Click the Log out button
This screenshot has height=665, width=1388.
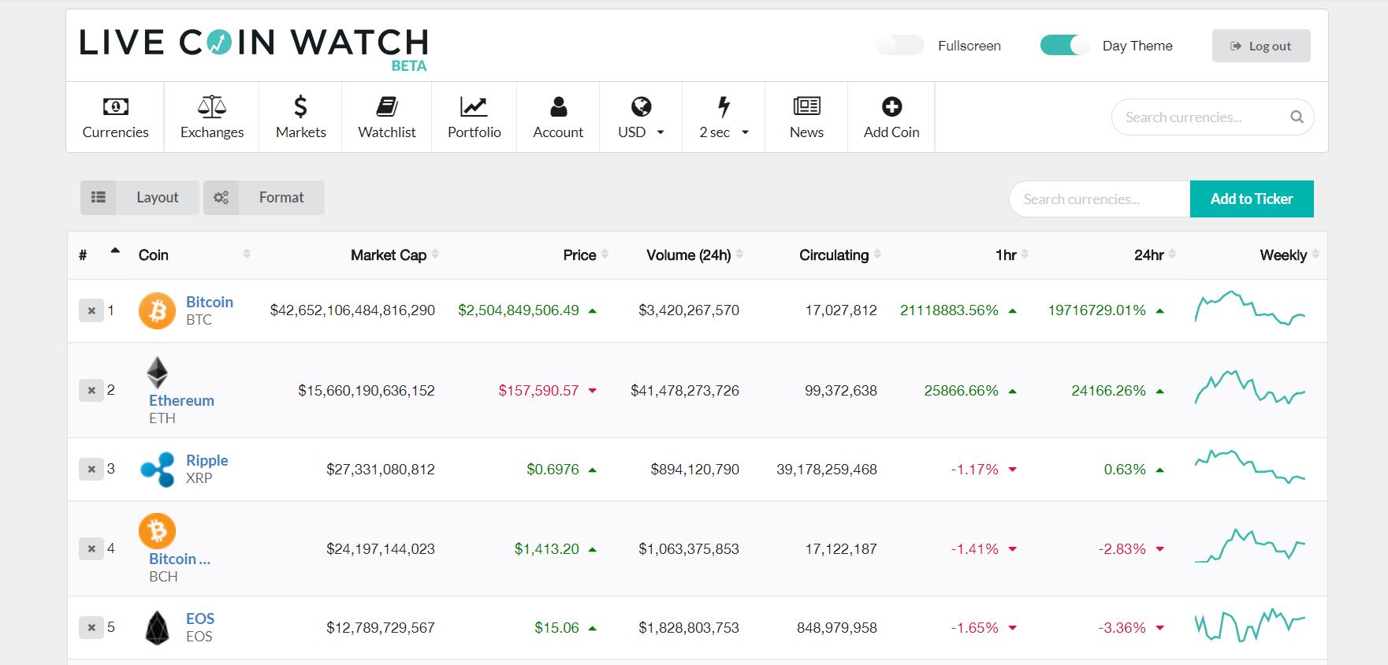click(x=1261, y=46)
